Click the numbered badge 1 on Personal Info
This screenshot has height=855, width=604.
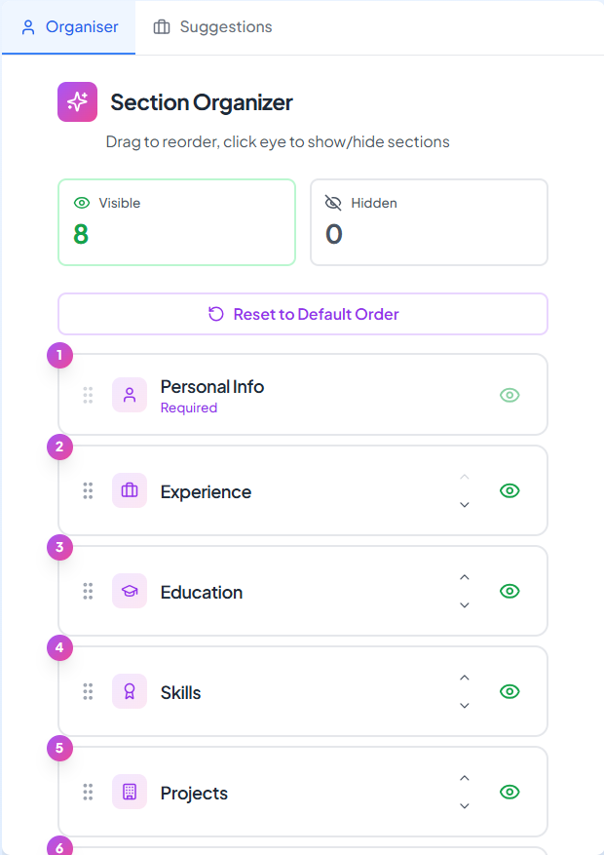click(59, 355)
